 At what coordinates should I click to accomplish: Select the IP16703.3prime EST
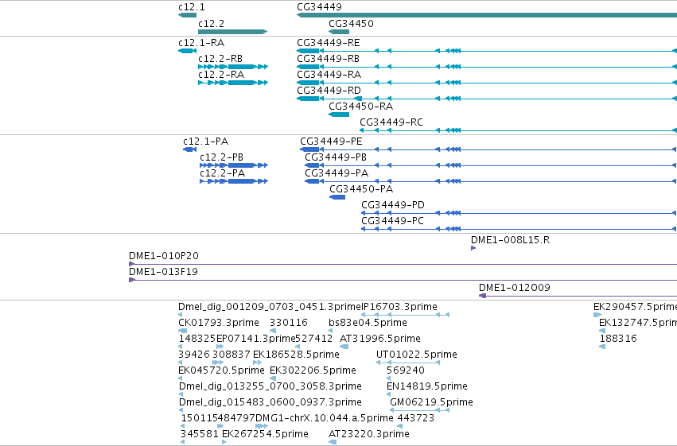tap(406, 315)
